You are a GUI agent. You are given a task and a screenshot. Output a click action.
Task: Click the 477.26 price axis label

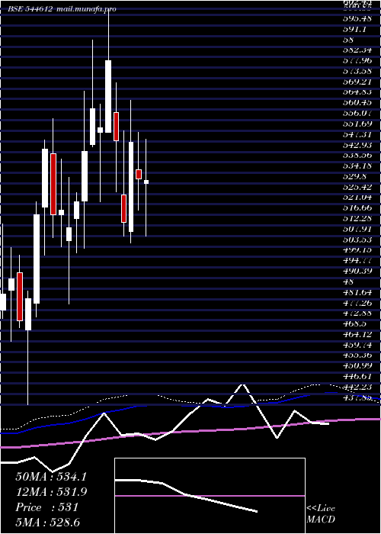[x=357, y=303]
